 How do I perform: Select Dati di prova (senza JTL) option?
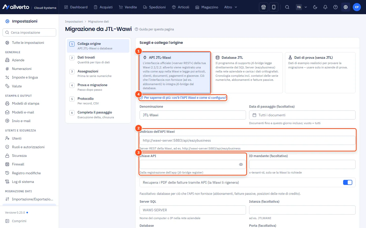pyautogui.click(x=320, y=73)
